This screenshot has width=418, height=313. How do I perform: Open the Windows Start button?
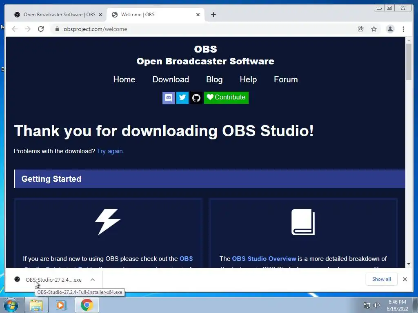coord(11,305)
